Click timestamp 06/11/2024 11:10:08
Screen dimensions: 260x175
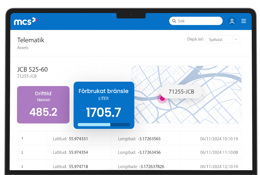point(219,152)
